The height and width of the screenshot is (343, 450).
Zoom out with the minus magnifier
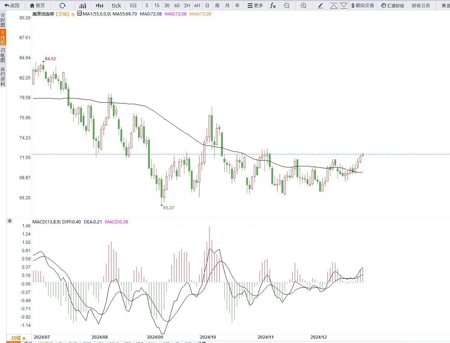click(x=286, y=5)
